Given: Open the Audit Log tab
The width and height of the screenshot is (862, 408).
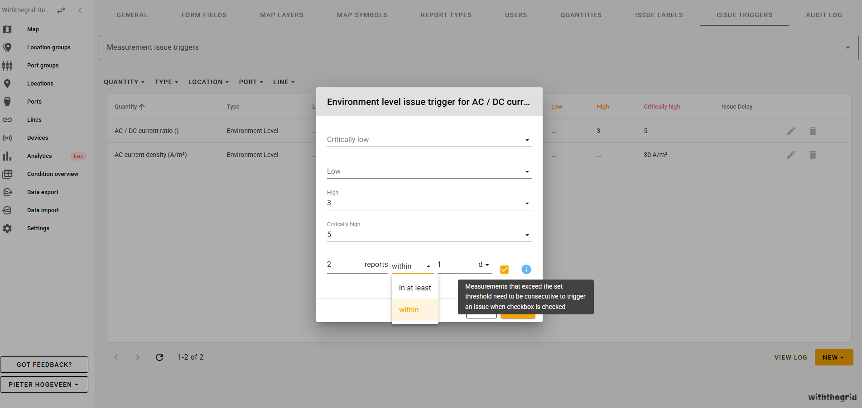Looking at the screenshot, I should pyautogui.click(x=823, y=15).
